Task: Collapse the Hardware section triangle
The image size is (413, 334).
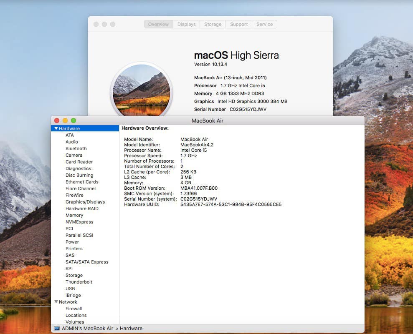Action: (x=56, y=128)
